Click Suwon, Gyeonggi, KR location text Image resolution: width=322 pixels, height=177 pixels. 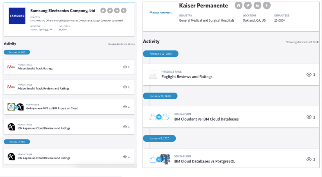[41, 29]
